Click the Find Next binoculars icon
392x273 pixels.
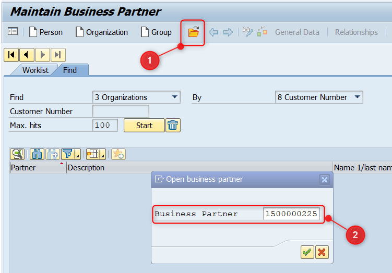coord(53,154)
